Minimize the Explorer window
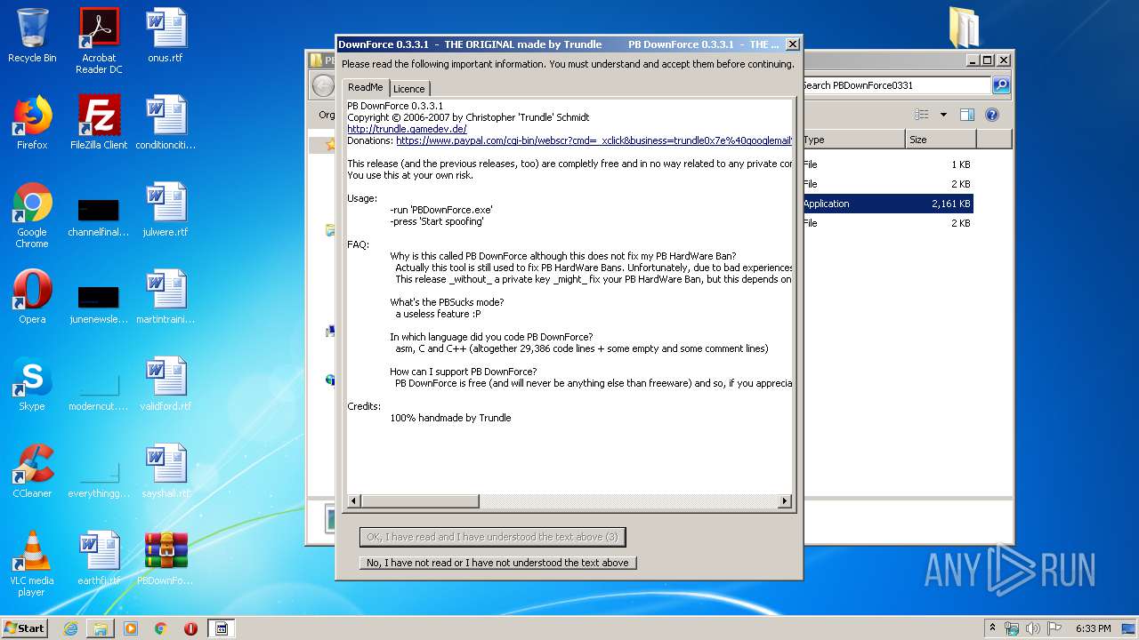The image size is (1139, 640). tap(973, 60)
